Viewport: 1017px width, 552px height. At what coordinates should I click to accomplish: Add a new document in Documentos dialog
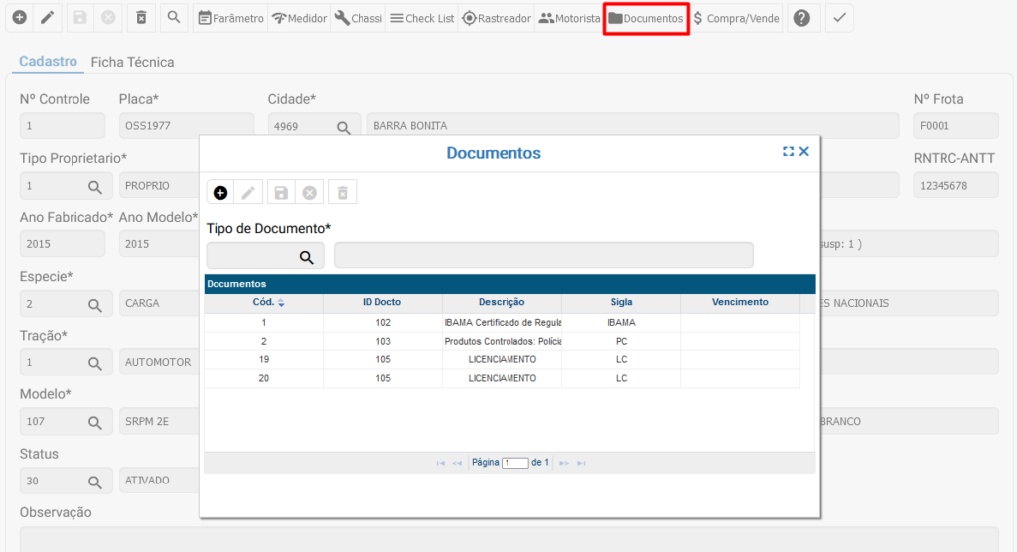pyautogui.click(x=220, y=193)
